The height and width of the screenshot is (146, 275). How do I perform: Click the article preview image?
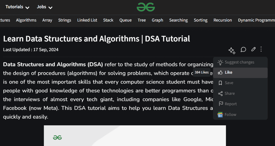coord(135,136)
